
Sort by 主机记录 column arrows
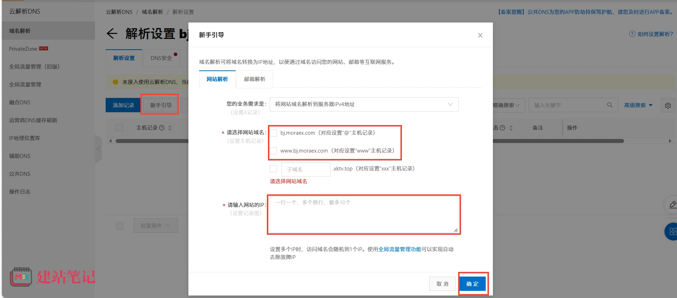pos(170,128)
